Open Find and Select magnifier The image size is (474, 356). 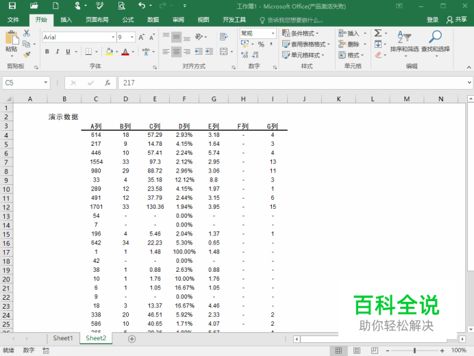tap(436, 44)
